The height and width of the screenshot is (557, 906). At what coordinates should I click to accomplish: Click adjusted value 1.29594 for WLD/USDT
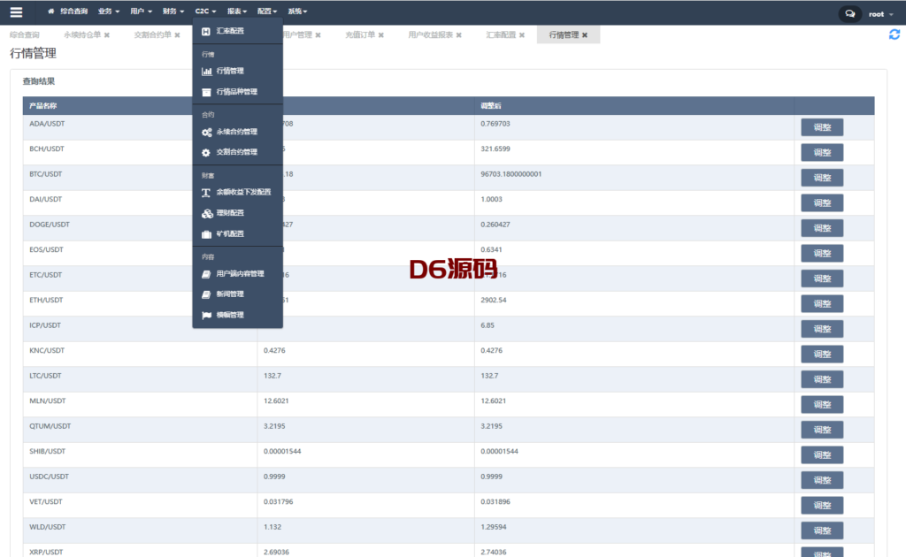[493, 527]
